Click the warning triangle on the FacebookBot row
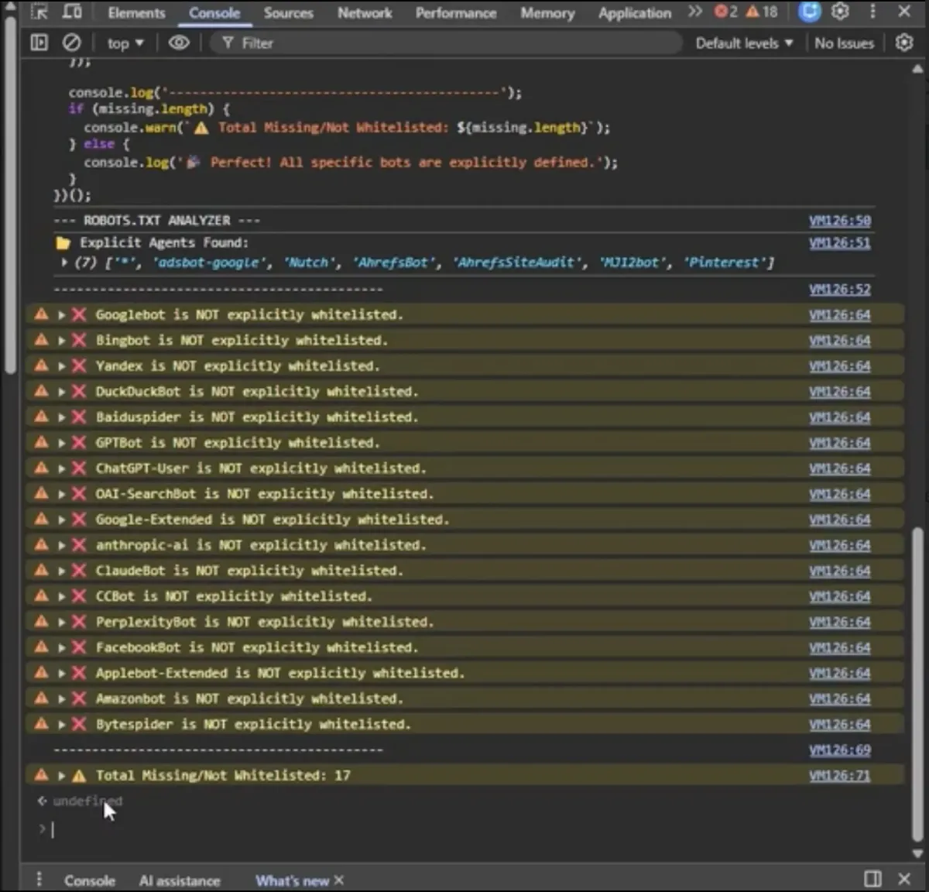This screenshot has height=892, width=929. click(x=41, y=647)
